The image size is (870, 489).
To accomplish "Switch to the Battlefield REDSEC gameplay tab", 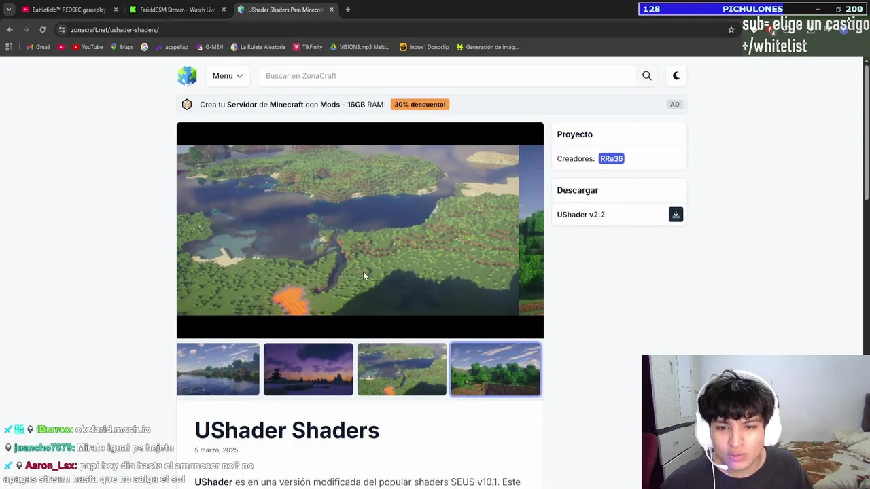I will (68, 10).
